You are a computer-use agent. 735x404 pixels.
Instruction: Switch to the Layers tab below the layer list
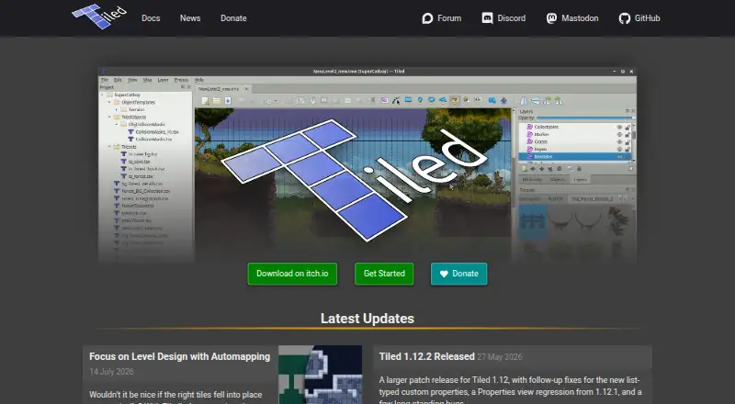coord(581,179)
